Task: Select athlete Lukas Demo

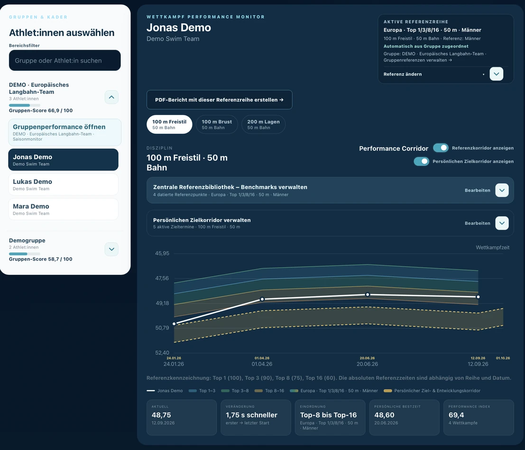Action: pyautogui.click(x=63, y=185)
